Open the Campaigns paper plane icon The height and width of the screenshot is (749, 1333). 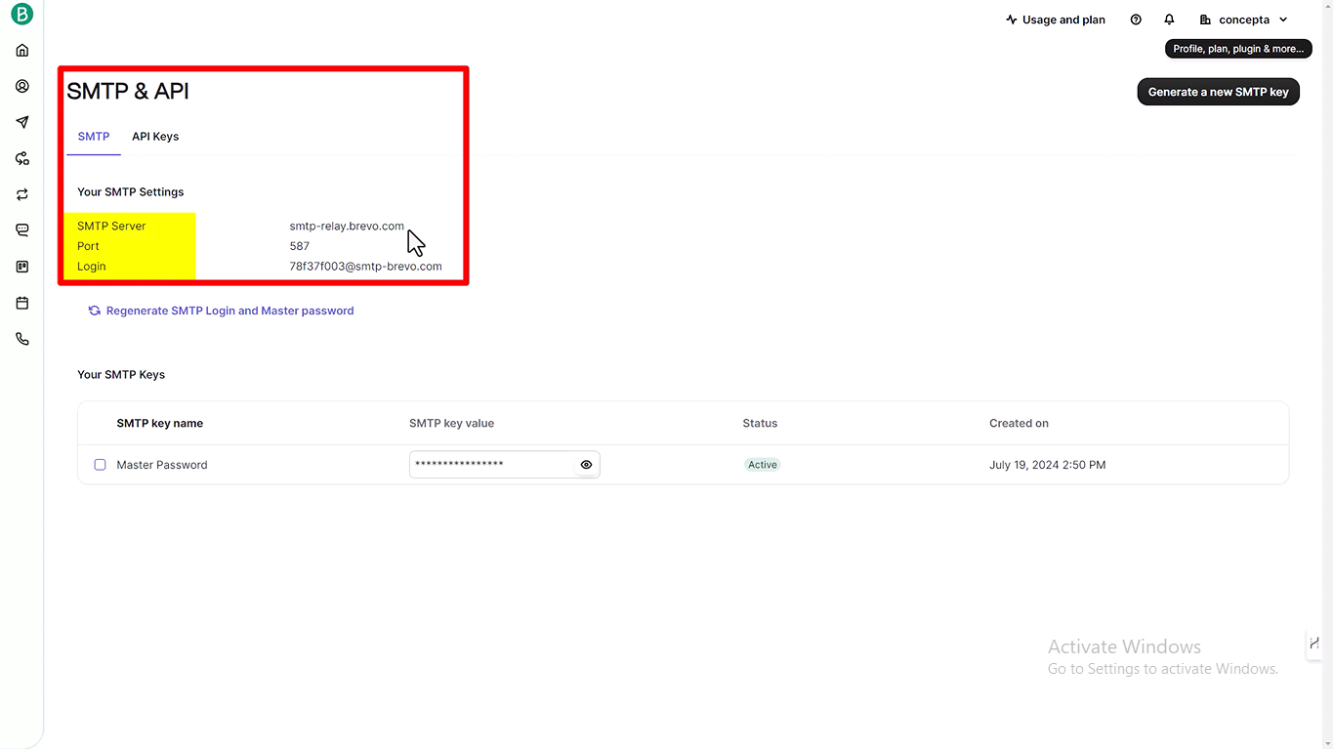[22, 122]
